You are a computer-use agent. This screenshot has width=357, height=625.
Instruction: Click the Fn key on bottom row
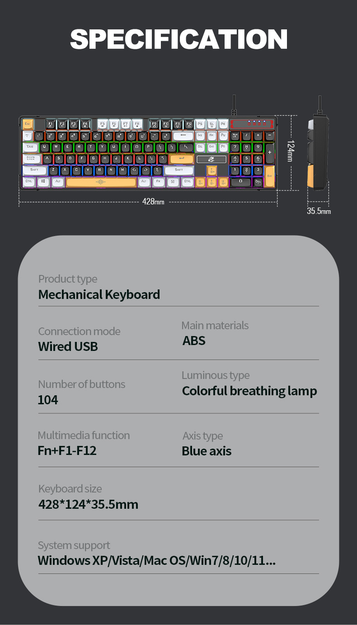(x=158, y=182)
